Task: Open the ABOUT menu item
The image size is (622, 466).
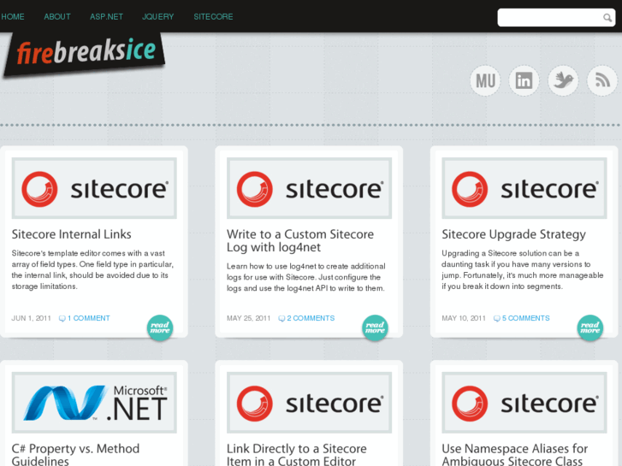Action: click(x=57, y=16)
